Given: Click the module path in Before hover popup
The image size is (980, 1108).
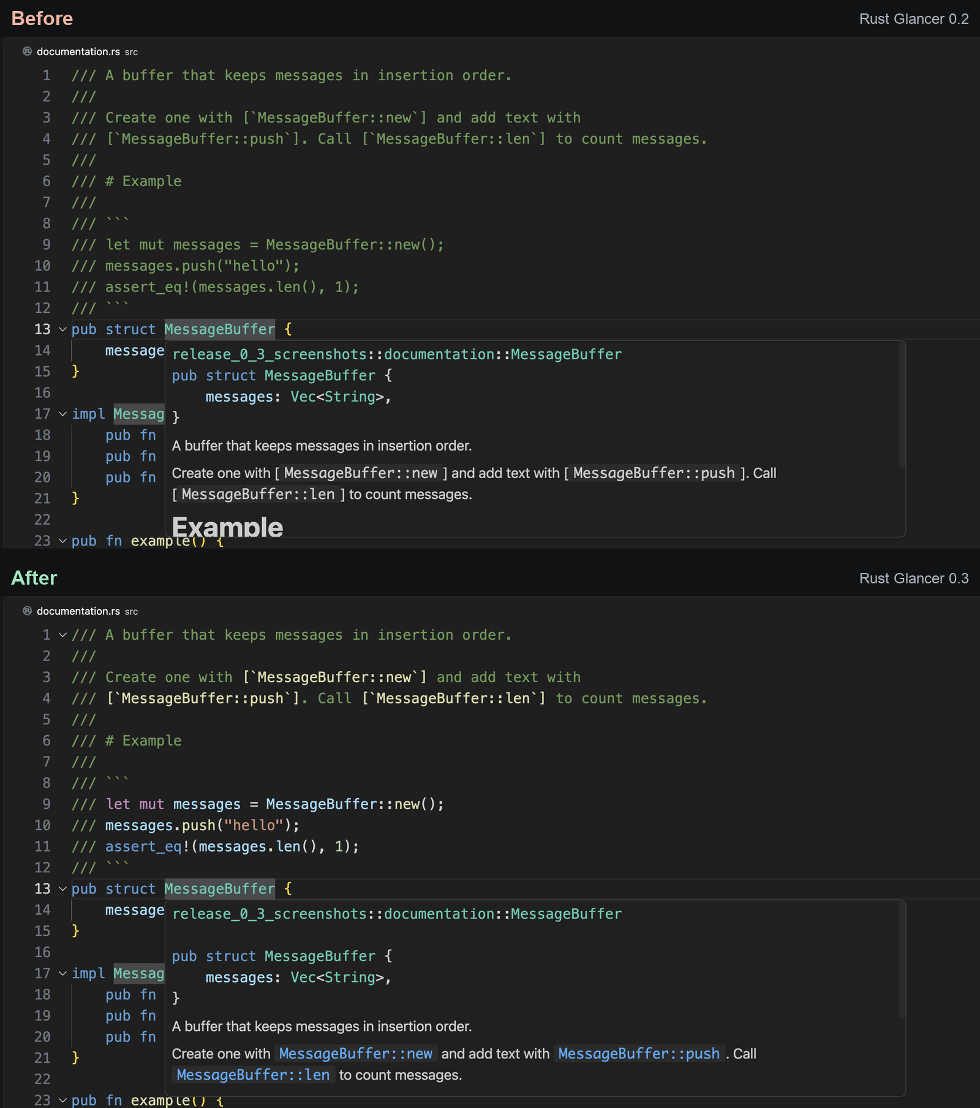Looking at the screenshot, I should click(397, 354).
